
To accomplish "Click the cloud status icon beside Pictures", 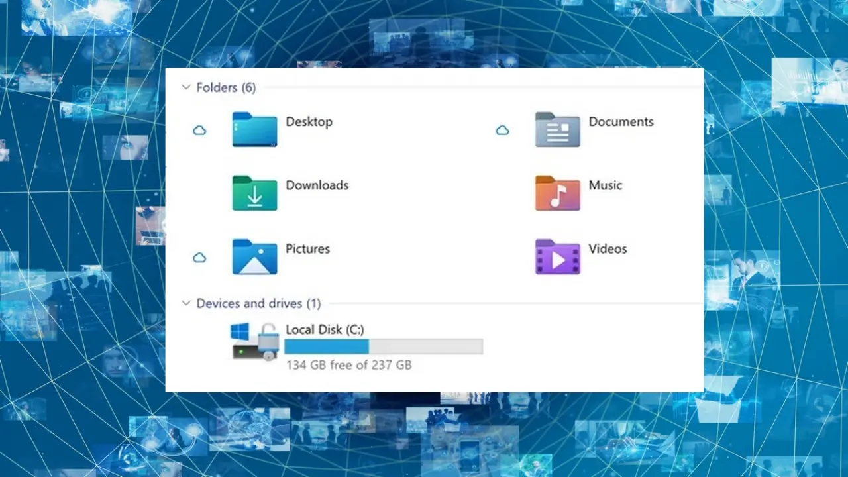I will click(199, 258).
